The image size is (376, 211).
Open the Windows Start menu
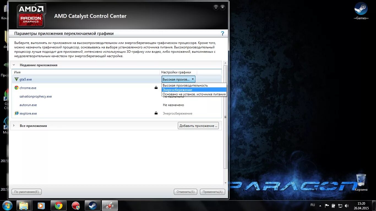coord(7,206)
